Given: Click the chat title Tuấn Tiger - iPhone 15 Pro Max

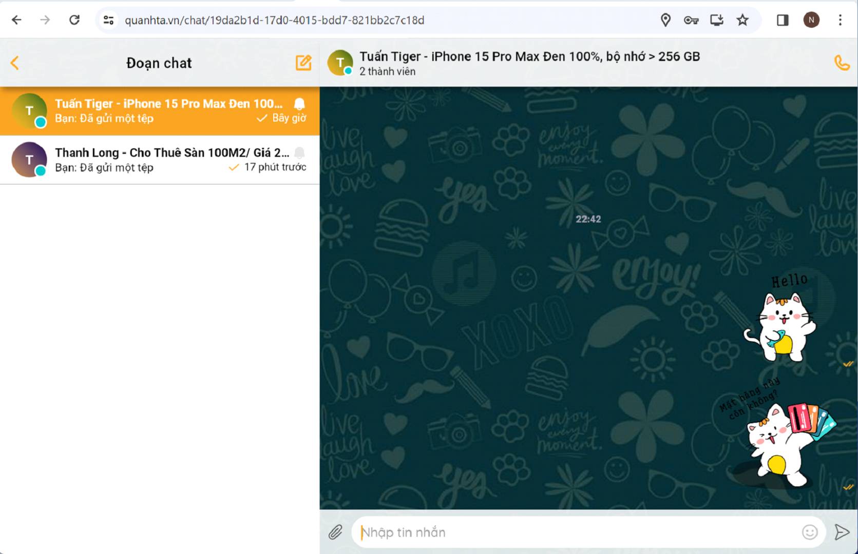Looking at the screenshot, I should [x=529, y=56].
